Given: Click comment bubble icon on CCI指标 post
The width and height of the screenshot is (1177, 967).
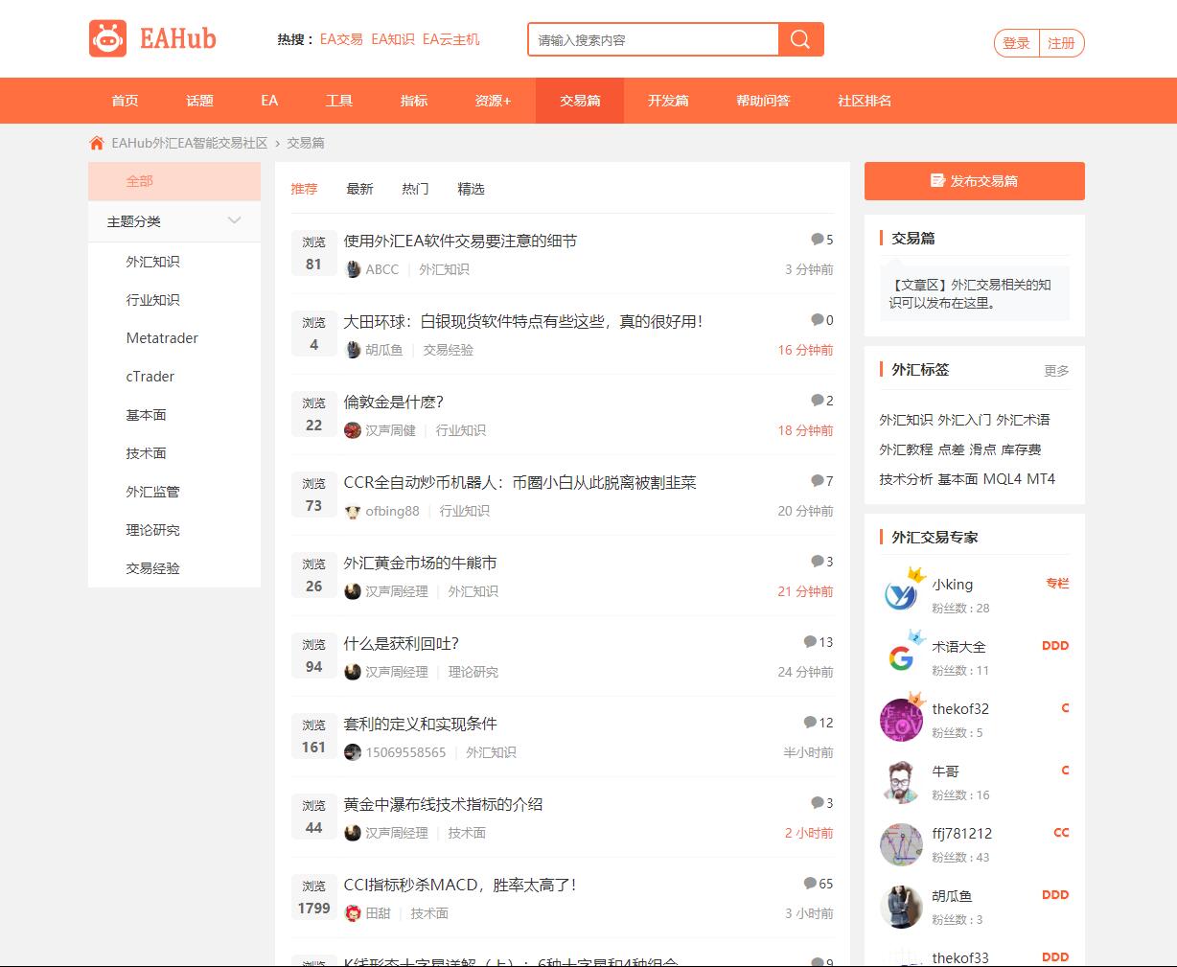Looking at the screenshot, I should point(811,884).
